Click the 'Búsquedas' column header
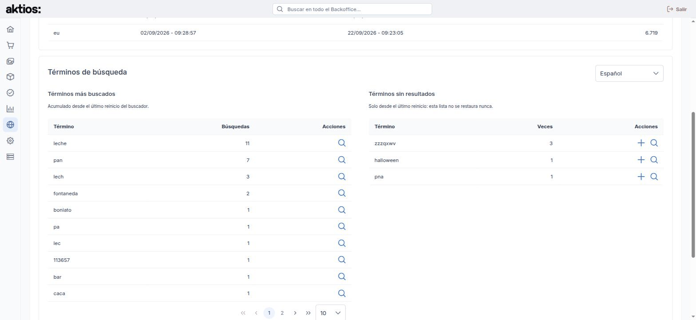The height and width of the screenshot is (320, 696). pos(235,126)
